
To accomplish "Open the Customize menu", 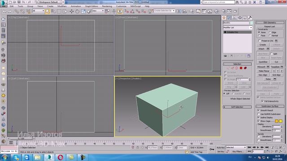I will (x=121, y=6).
